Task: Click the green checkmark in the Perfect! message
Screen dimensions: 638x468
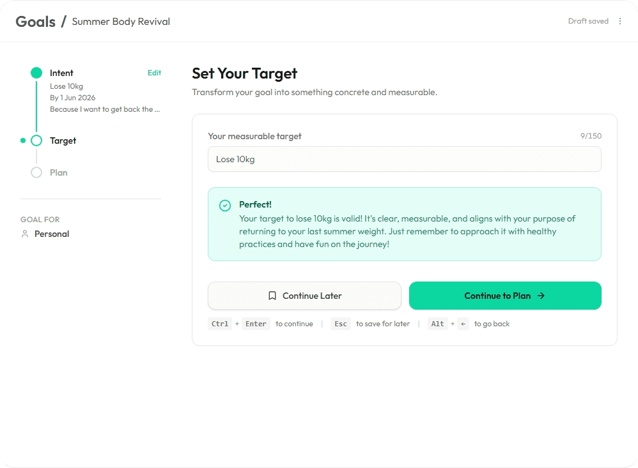Action: click(x=224, y=205)
